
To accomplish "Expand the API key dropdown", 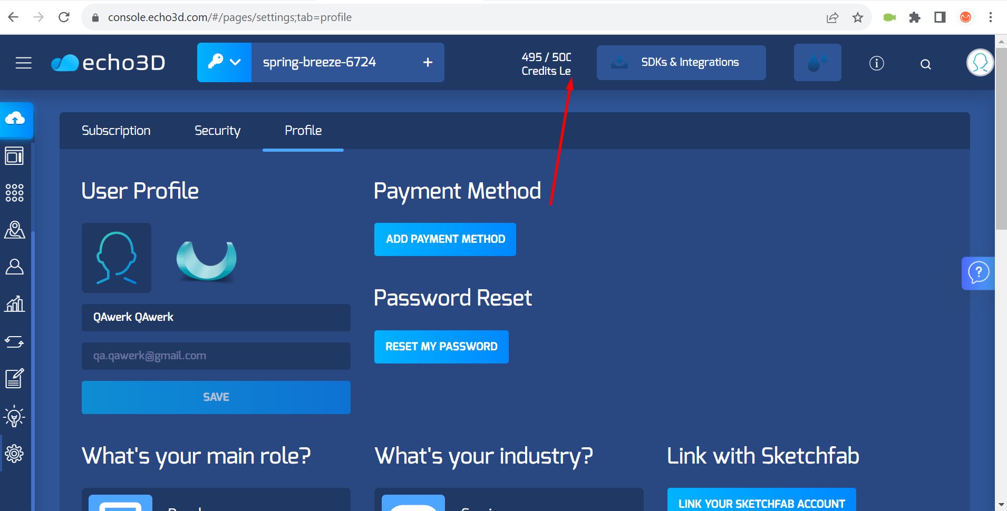I will coord(224,62).
